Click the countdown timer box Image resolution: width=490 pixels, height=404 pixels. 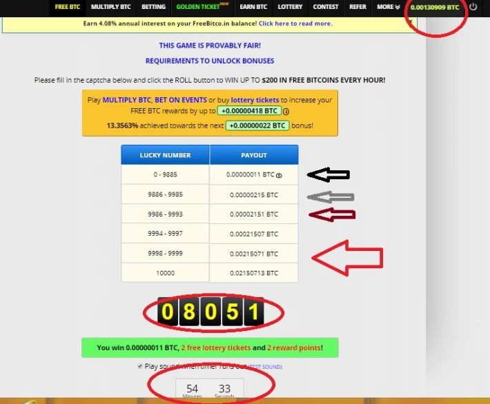(210, 389)
